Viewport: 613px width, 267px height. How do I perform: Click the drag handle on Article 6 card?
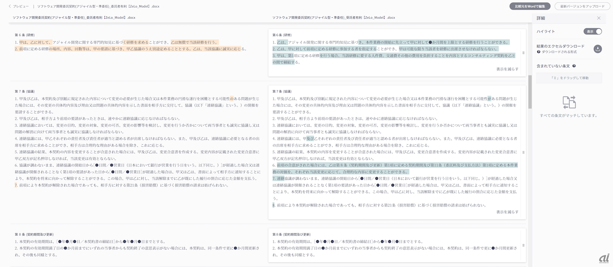[523, 52]
